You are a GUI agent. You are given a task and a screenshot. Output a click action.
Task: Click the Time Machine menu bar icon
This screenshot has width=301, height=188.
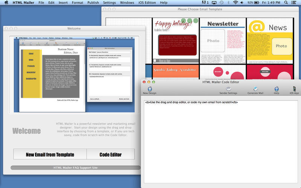click(222, 3)
